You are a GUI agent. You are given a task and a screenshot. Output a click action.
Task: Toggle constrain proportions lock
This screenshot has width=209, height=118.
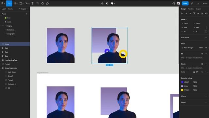206,28
